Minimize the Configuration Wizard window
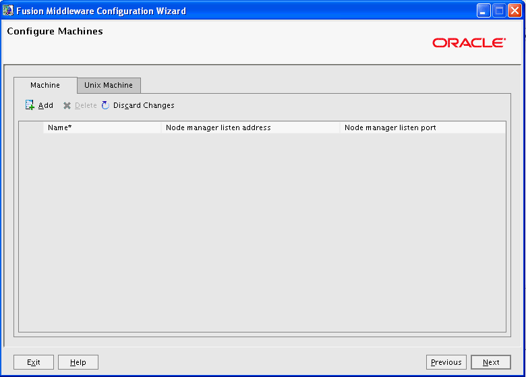 click(484, 11)
